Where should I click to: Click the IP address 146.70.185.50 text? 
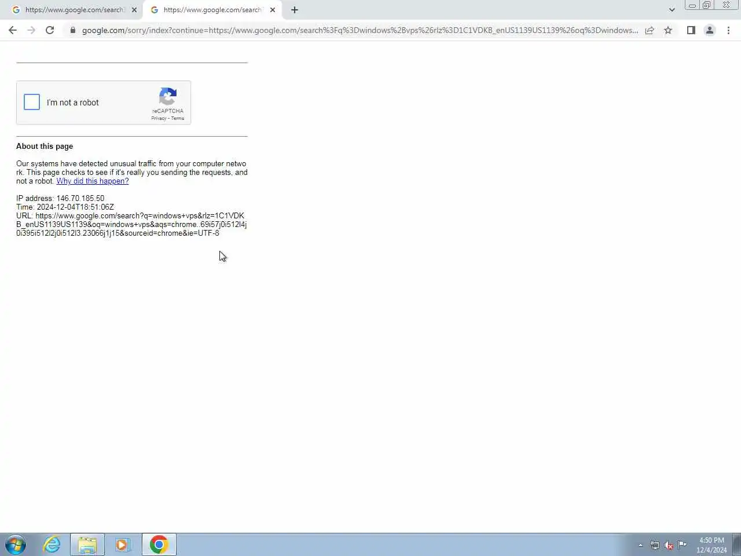pyautogui.click(x=60, y=199)
